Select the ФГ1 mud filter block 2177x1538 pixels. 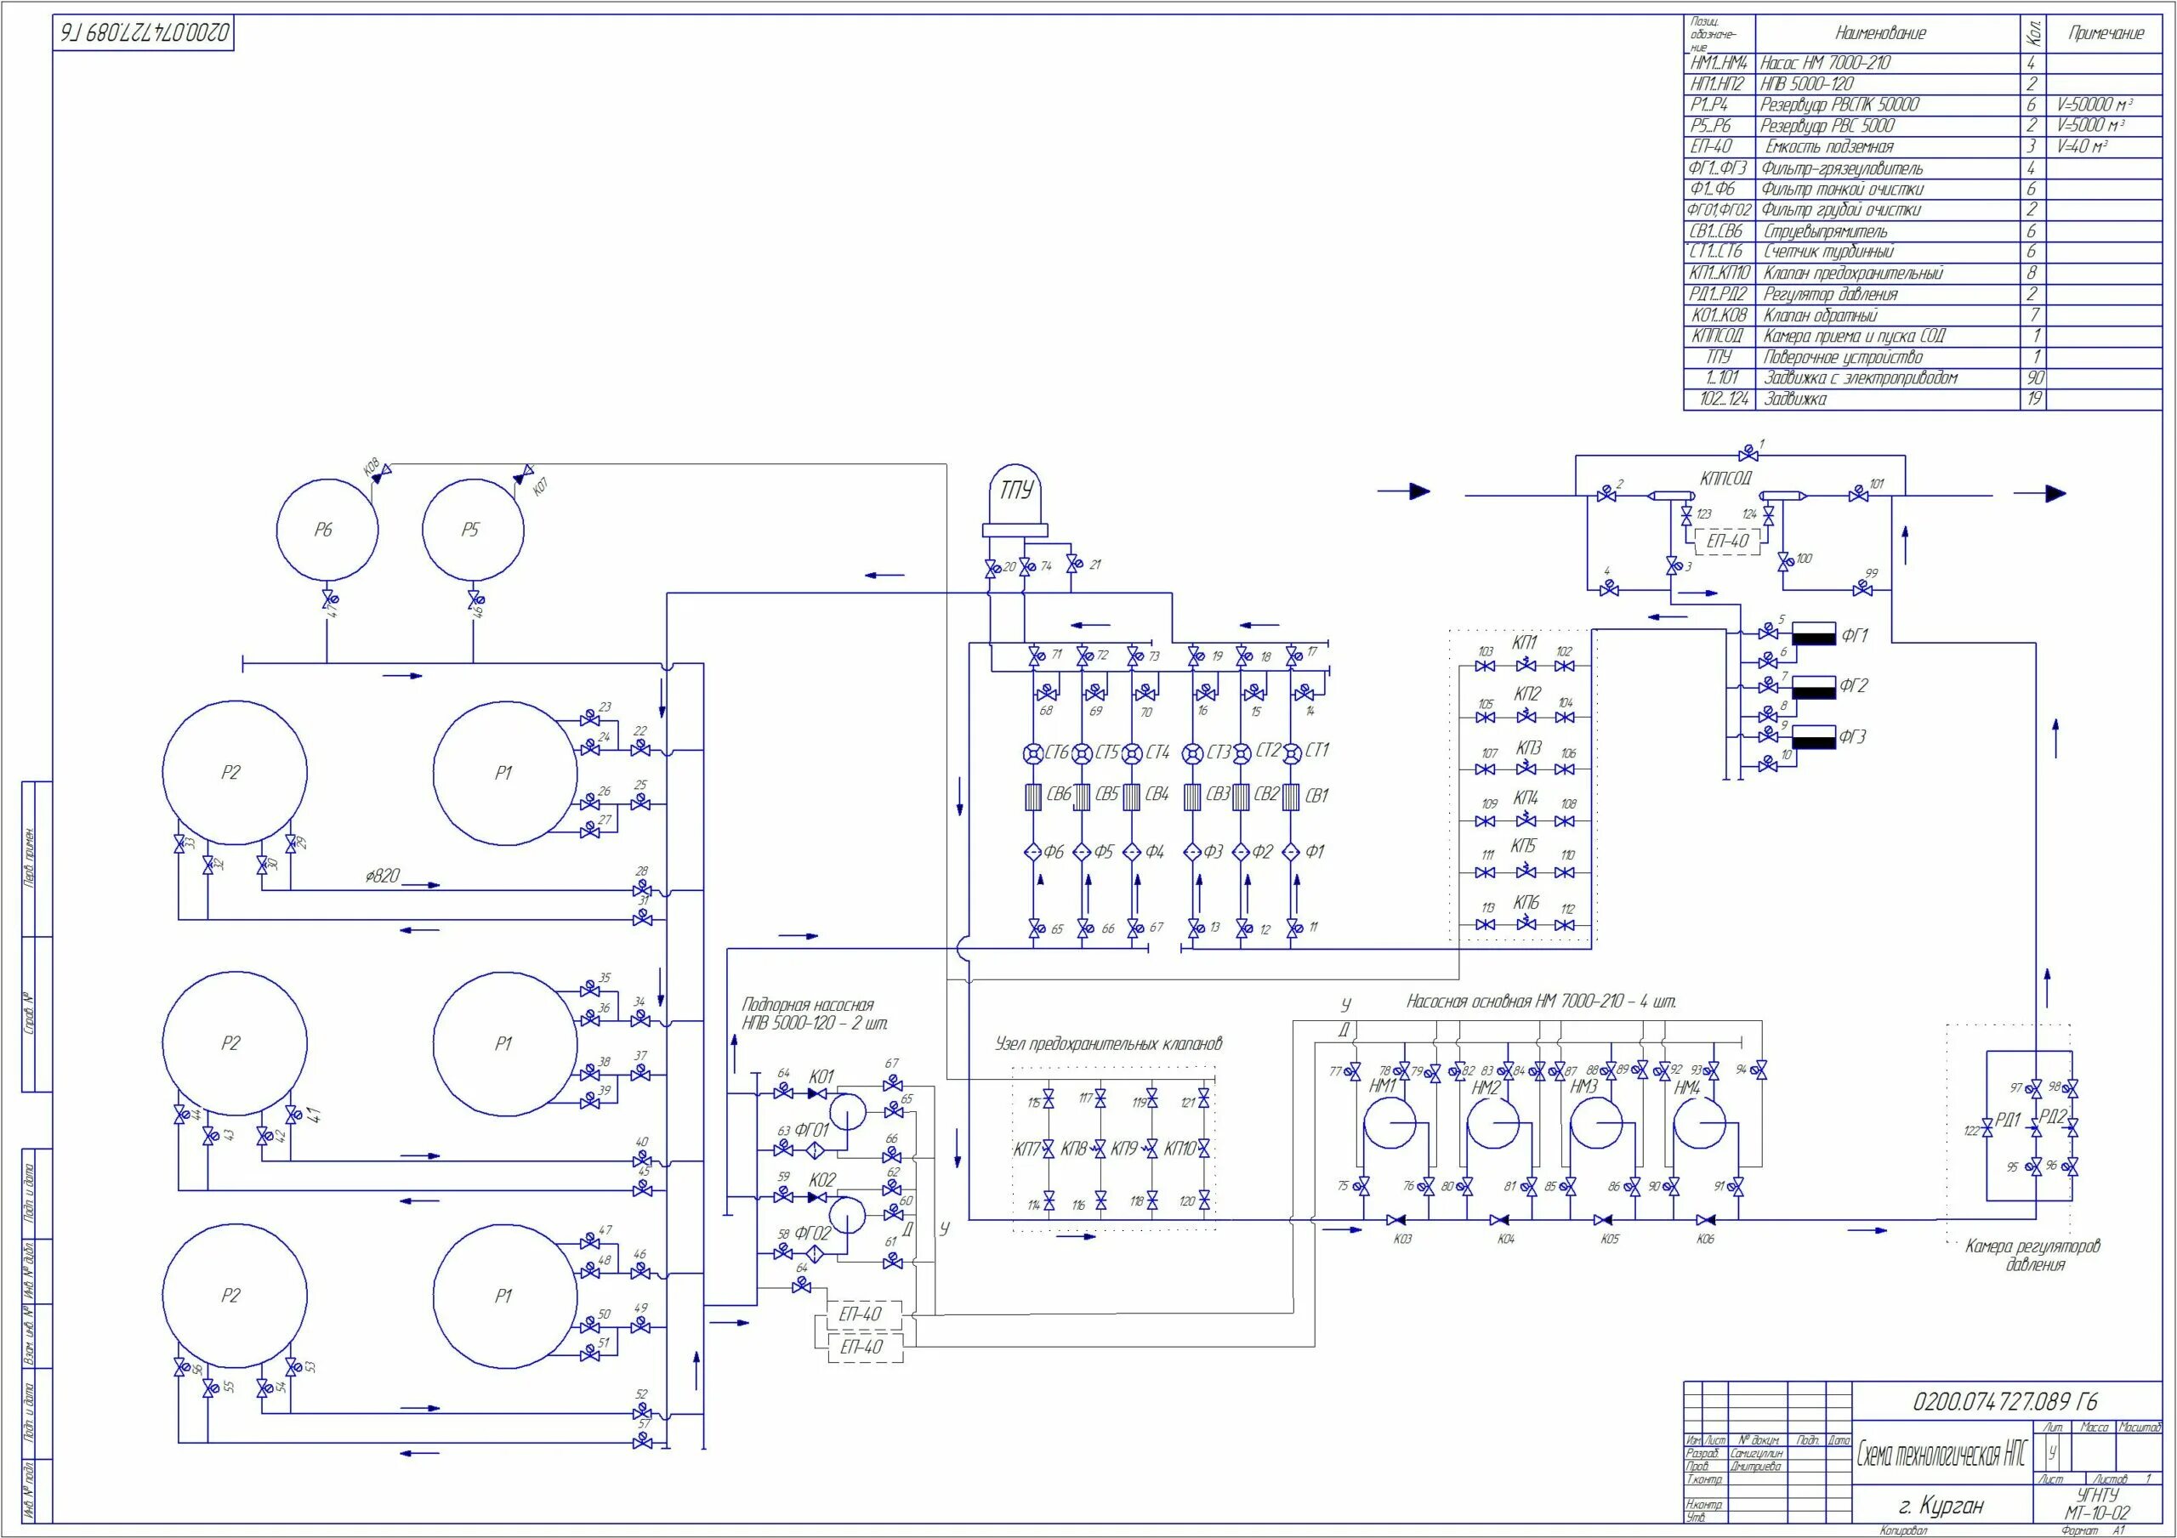pyautogui.click(x=1813, y=634)
